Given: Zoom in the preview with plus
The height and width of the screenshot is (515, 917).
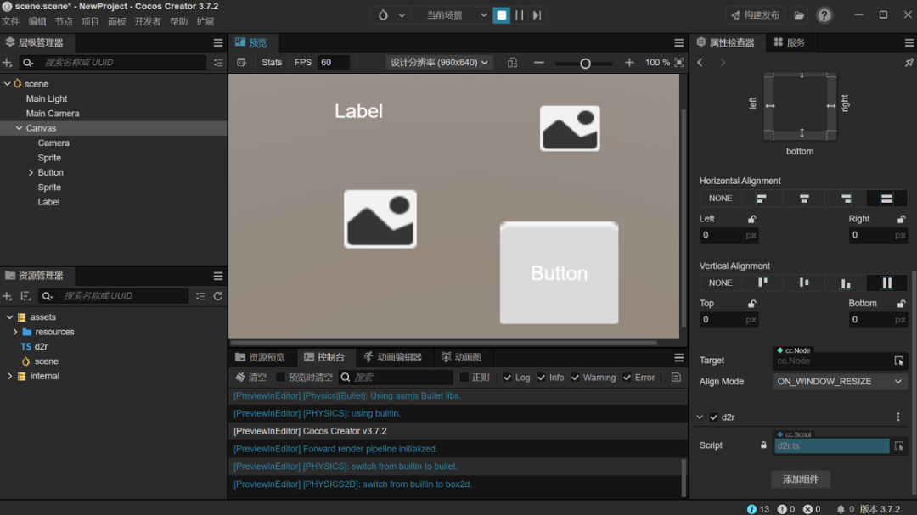Looking at the screenshot, I should tap(628, 63).
